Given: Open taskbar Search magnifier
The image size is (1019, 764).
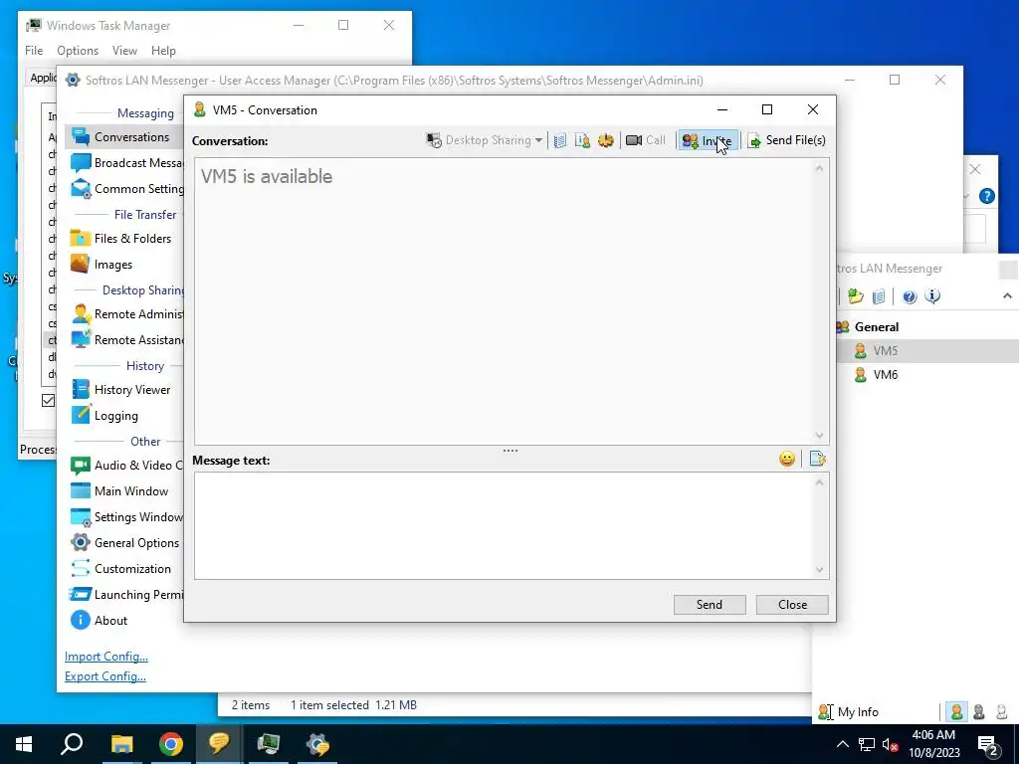Looking at the screenshot, I should (72, 744).
